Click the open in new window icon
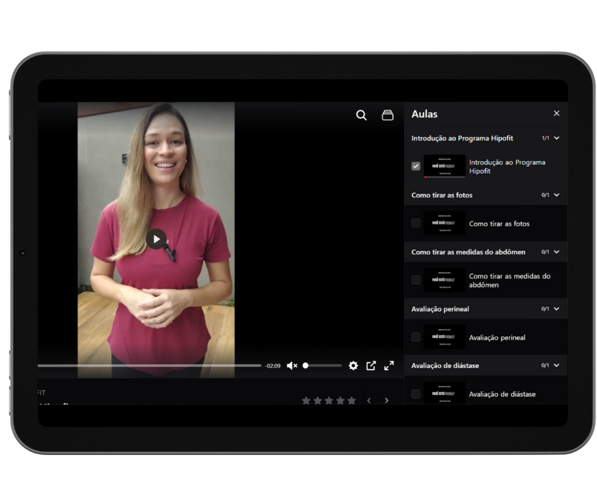This screenshot has height=500, width=597. 371,365
